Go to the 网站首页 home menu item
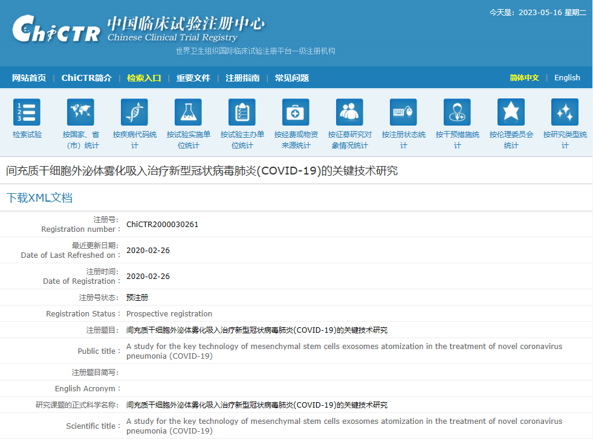 (28, 77)
